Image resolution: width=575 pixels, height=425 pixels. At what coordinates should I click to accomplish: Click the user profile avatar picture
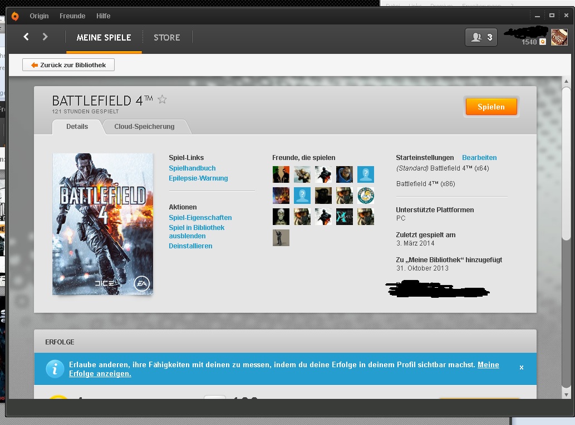pos(559,37)
